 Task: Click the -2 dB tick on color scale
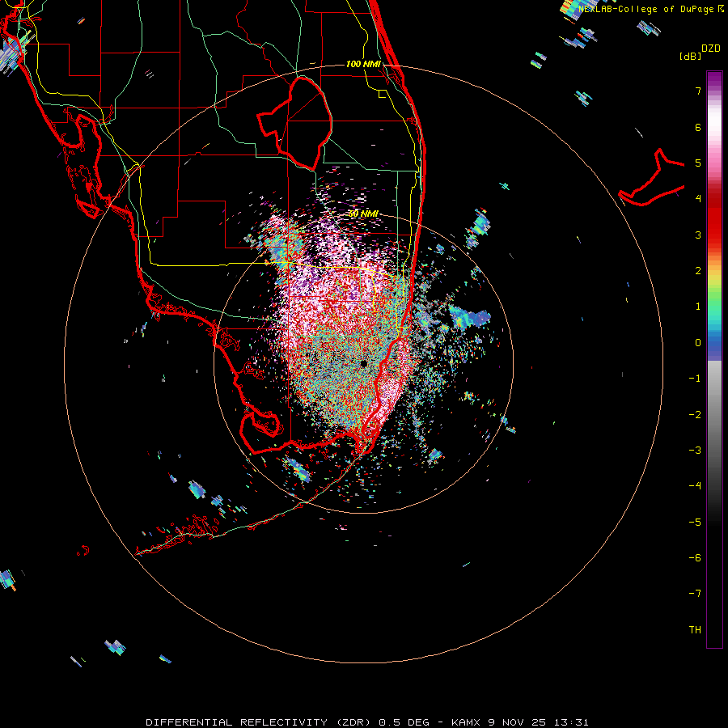coord(695,415)
